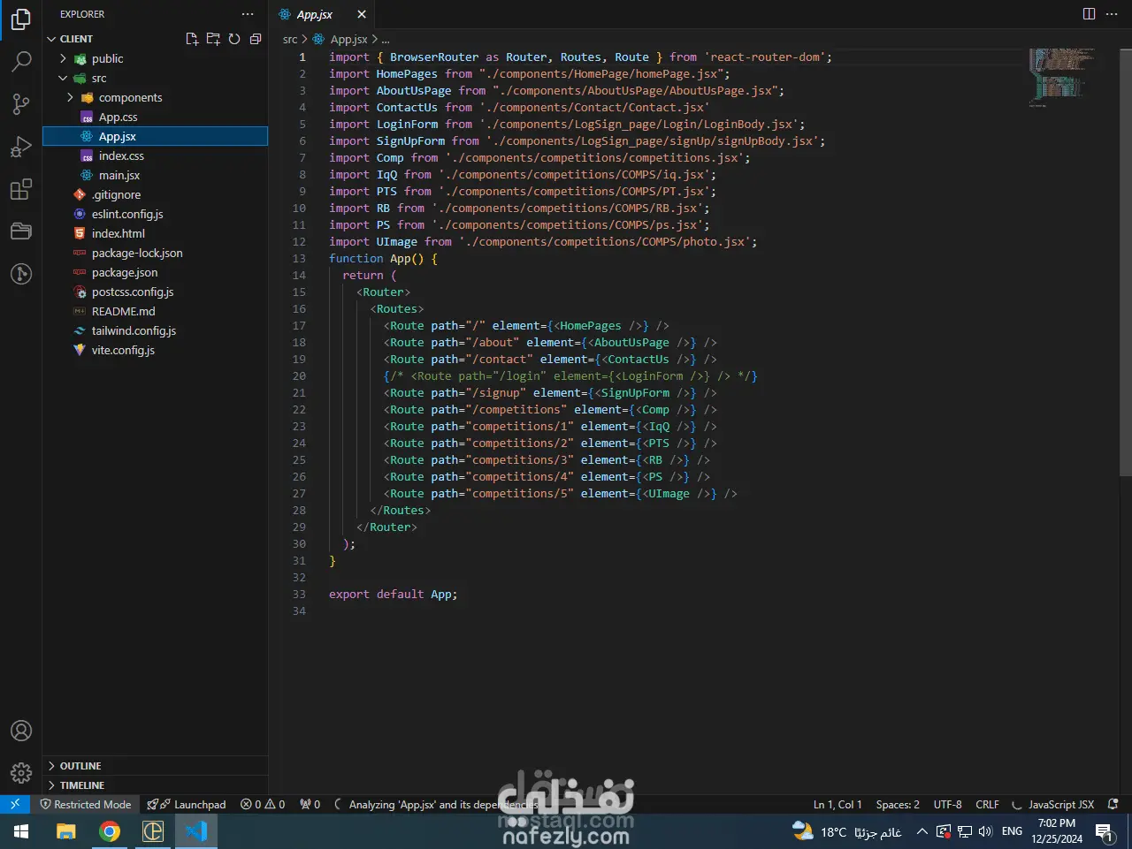This screenshot has height=849, width=1132.
Task: Select the App.jsx editor tab
Action: (x=314, y=14)
